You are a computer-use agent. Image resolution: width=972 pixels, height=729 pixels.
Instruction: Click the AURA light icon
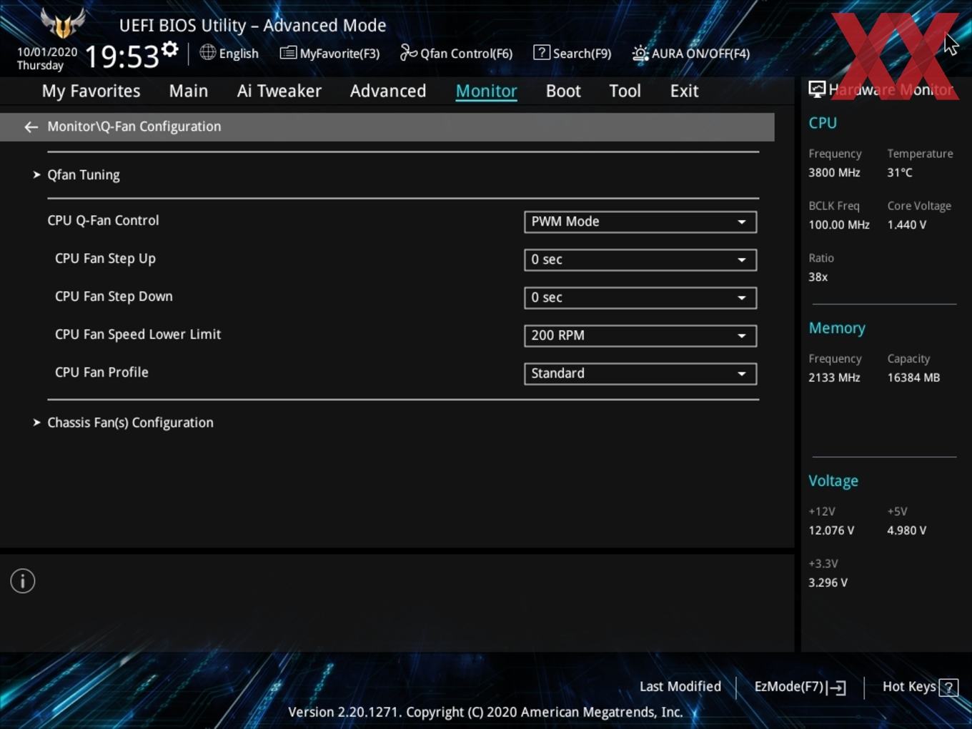(x=640, y=54)
